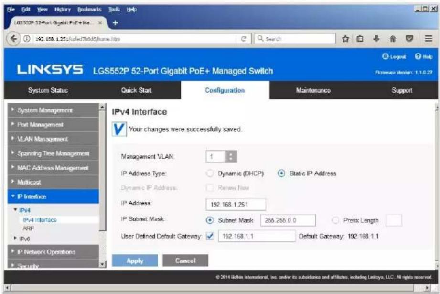Image resolution: width=440 pixels, height=294 pixels.
Task: Switch to the Maintenance tab
Action: pyautogui.click(x=313, y=90)
